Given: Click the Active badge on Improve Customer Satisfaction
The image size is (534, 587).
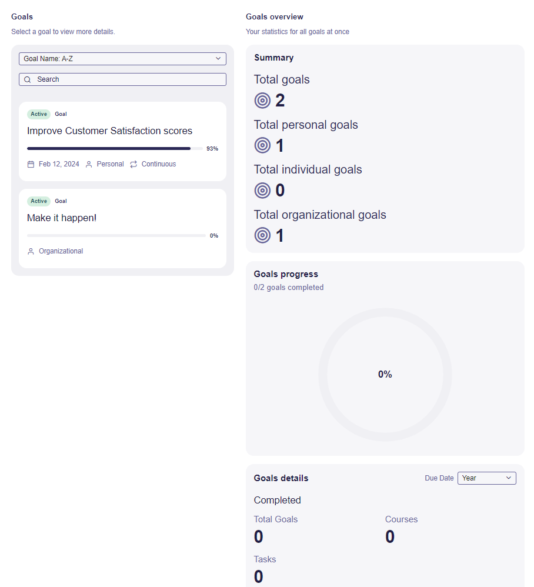Looking at the screenshot, I should 39,114.
